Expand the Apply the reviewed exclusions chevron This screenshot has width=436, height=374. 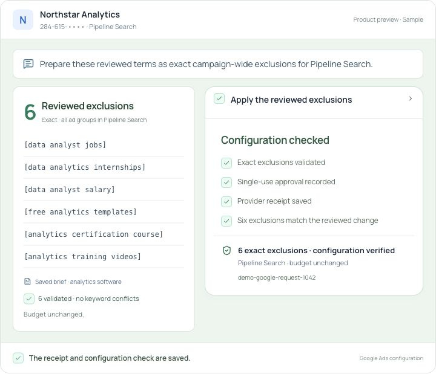(411, 98)
